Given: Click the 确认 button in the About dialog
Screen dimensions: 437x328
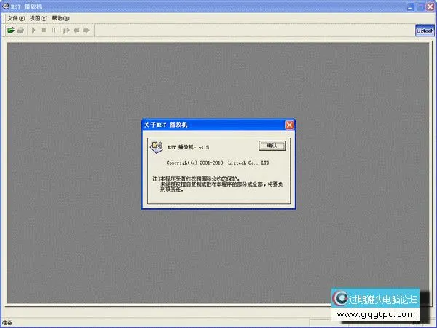Looking at the screenshot, I should [x=272, y=146].
